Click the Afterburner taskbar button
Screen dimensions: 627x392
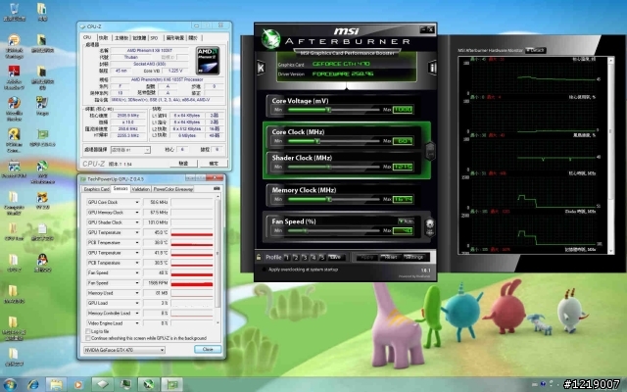[x=149, y=385]
